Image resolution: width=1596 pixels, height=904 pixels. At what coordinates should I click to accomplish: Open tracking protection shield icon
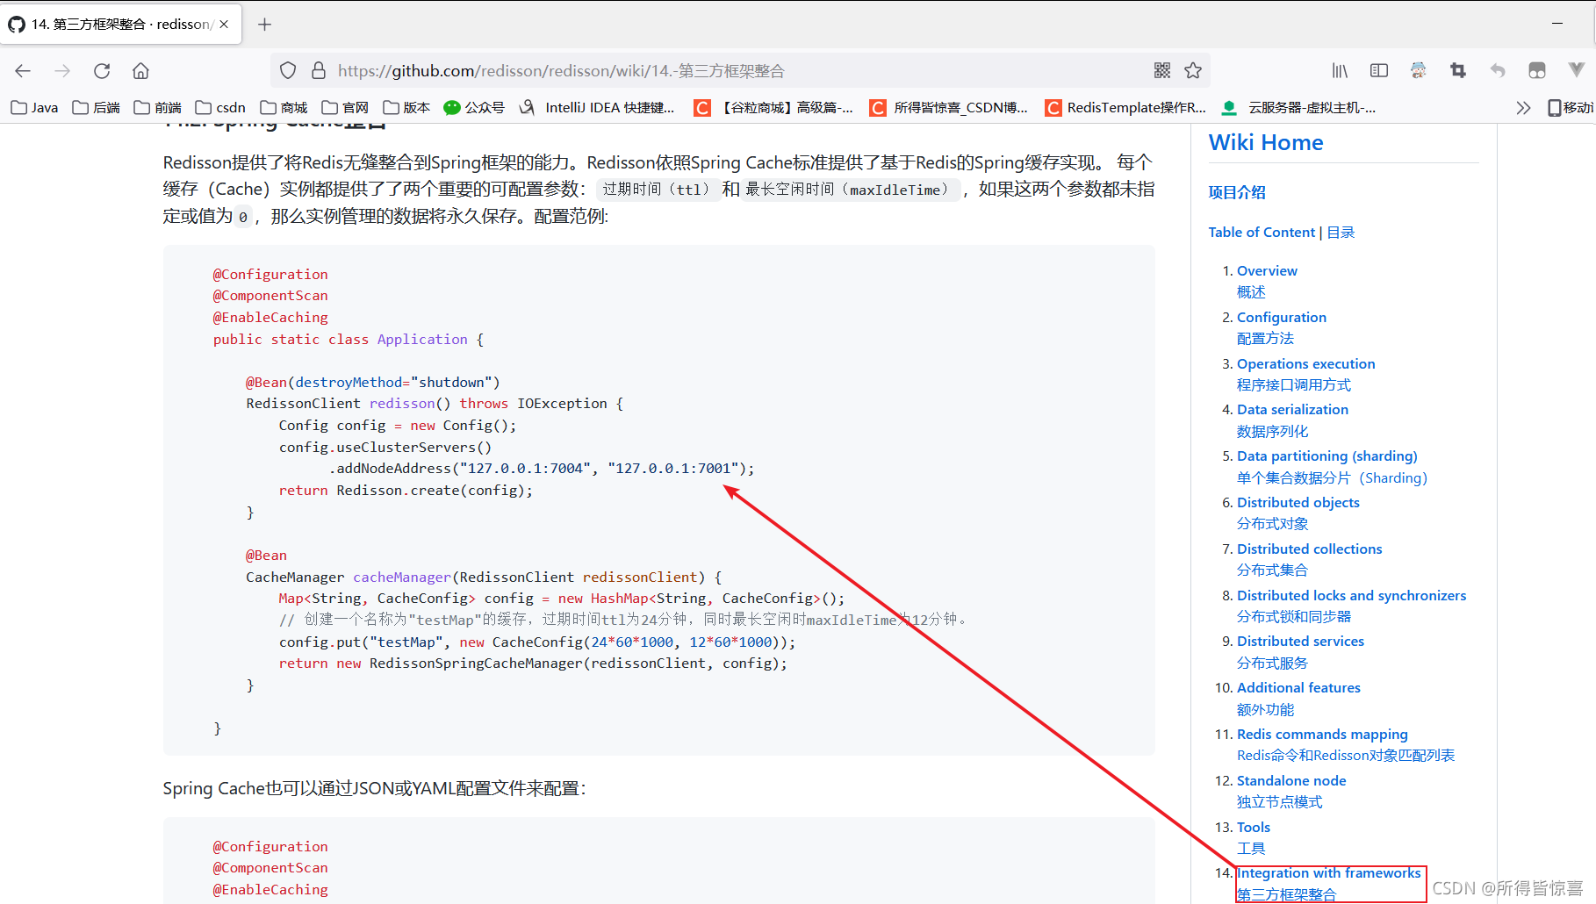point(288,70)
